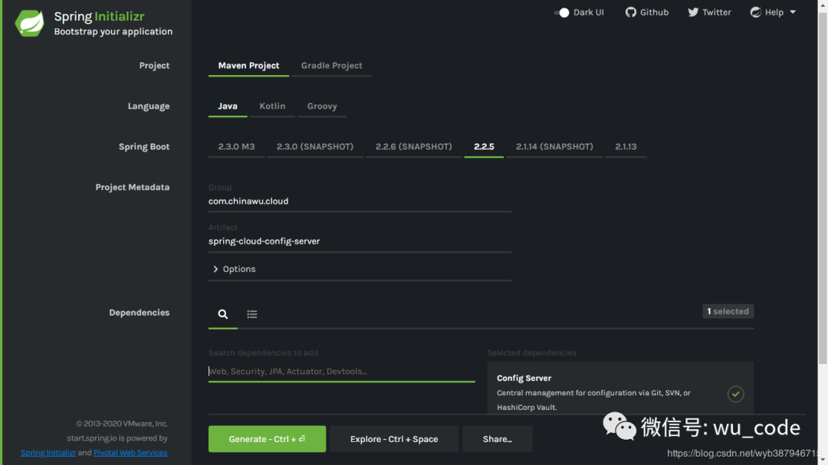Select Spring Boot 2.1.14 (SNAPSHOT)

point(554,147)
